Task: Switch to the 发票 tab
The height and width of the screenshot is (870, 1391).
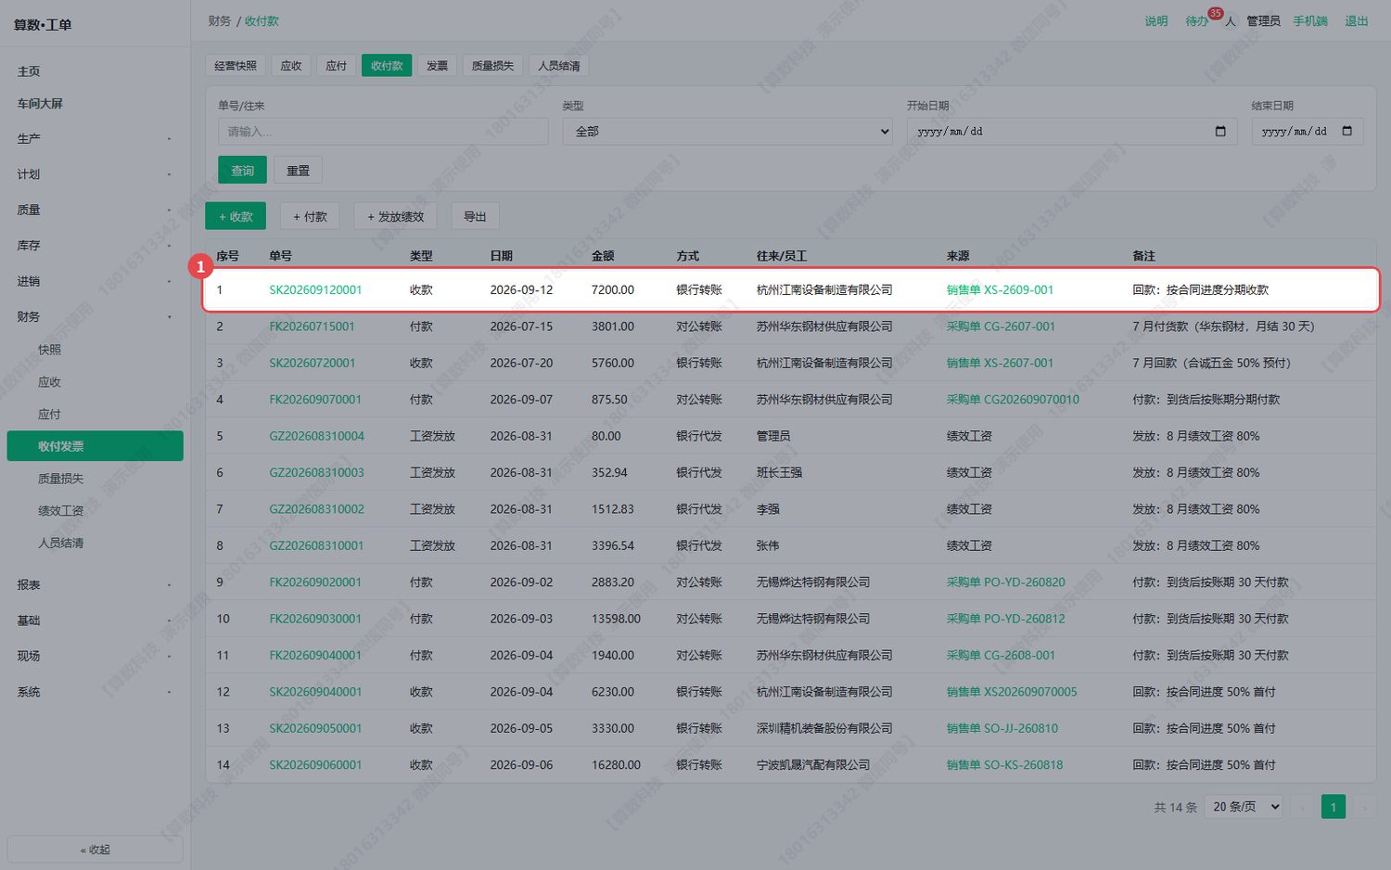Action: 437,66
